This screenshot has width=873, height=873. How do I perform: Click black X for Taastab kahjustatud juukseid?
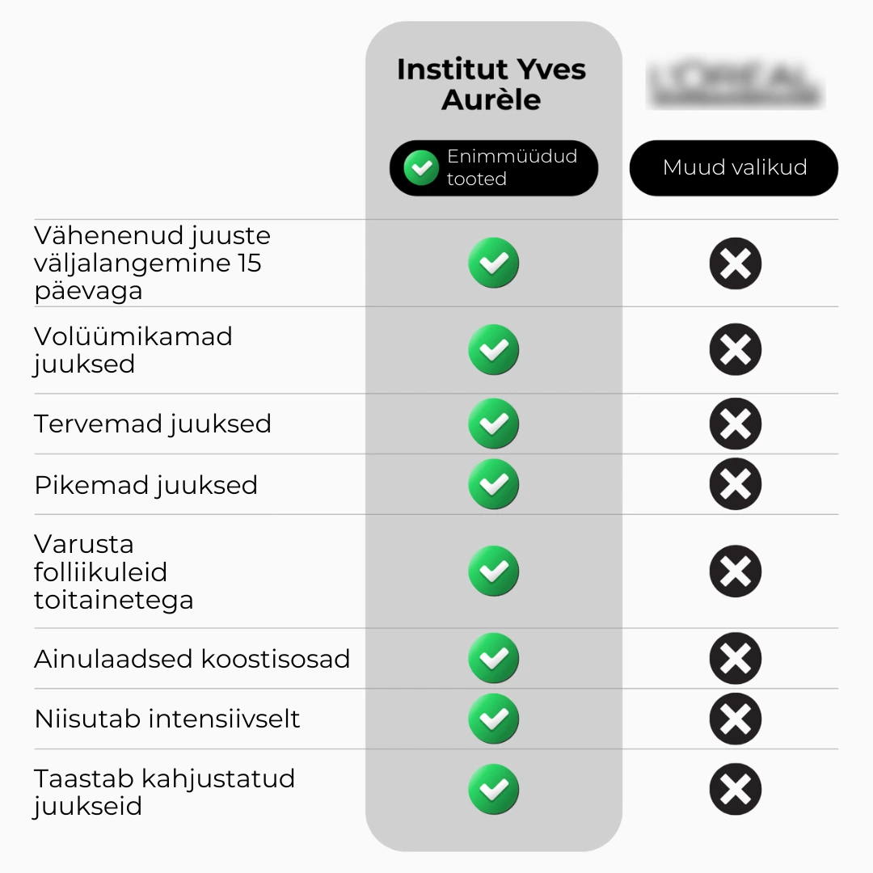click(x=735, y=790)
